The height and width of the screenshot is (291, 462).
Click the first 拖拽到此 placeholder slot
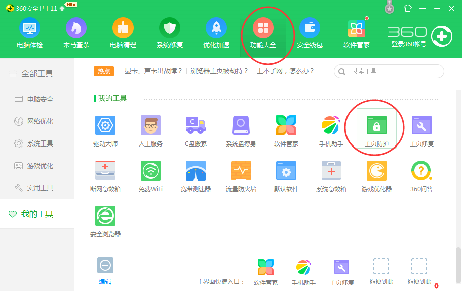tap(381, 272)
